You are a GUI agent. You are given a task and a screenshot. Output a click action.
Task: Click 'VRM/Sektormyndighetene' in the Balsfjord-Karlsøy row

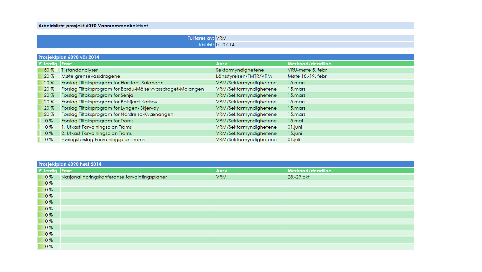(x=251, y=102)
